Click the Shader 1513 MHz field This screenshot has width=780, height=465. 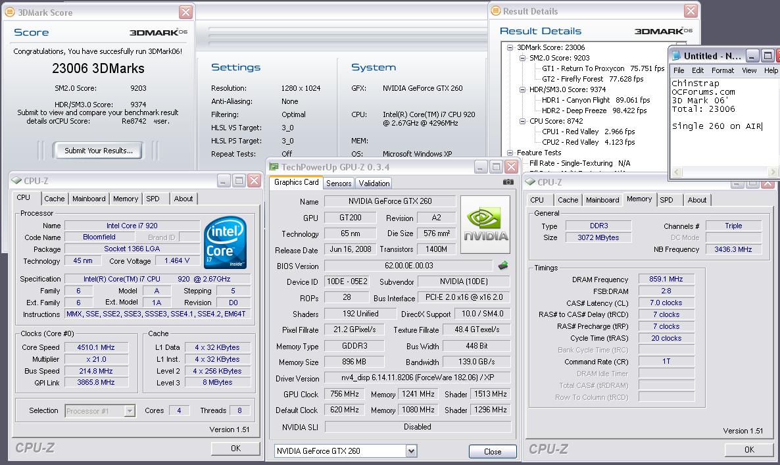490,394
